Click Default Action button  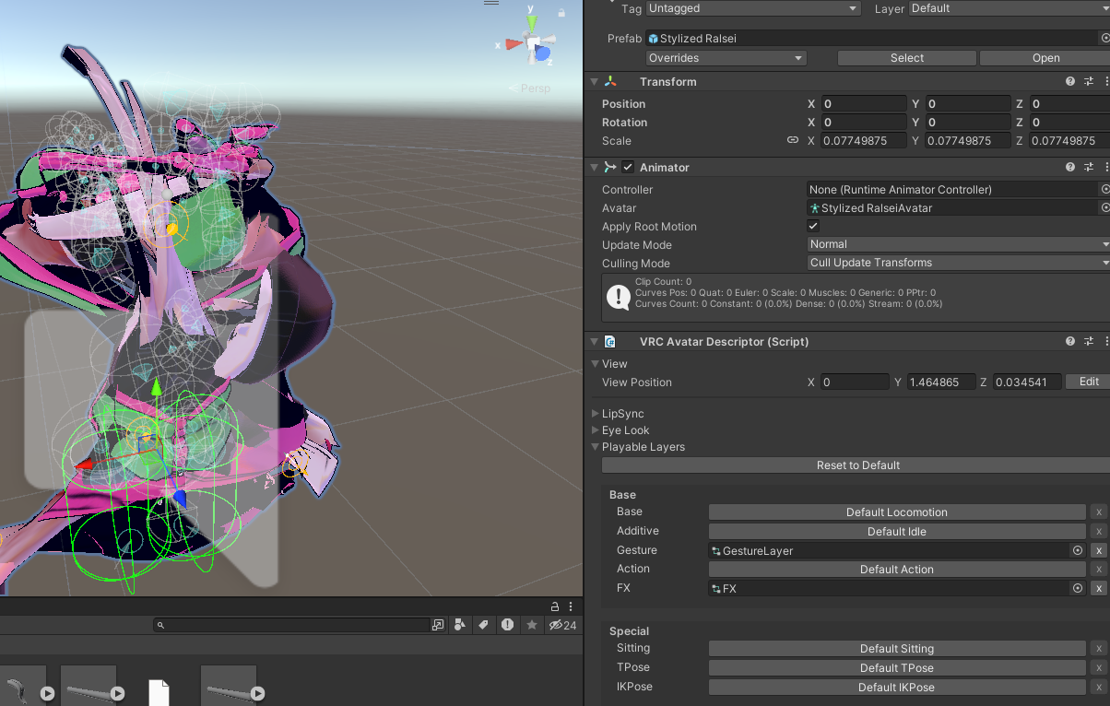click(x=897, y=570)
